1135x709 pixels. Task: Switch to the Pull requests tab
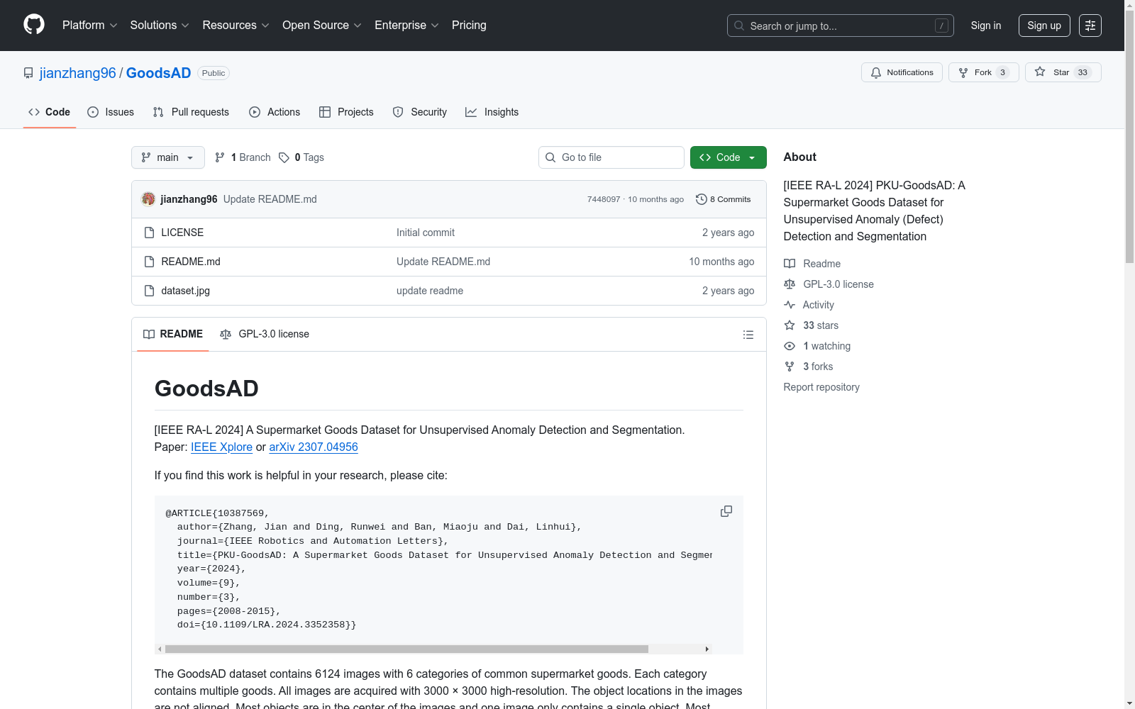[191, 112]
